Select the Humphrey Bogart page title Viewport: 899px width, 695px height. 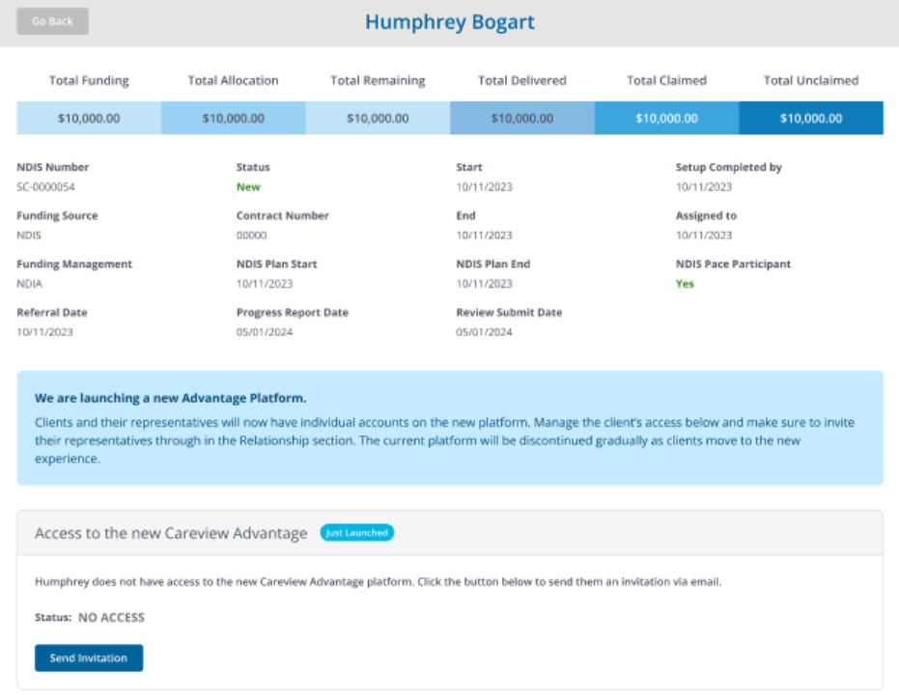pos(449,22)
